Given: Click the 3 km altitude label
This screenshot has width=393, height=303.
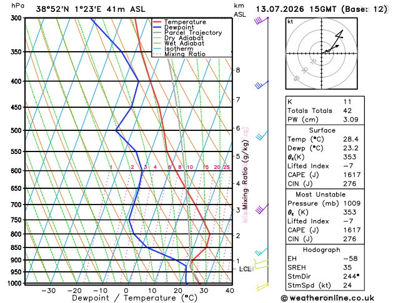Looking at the screenshot, I should pyautogui.click(x=238, y=209).
